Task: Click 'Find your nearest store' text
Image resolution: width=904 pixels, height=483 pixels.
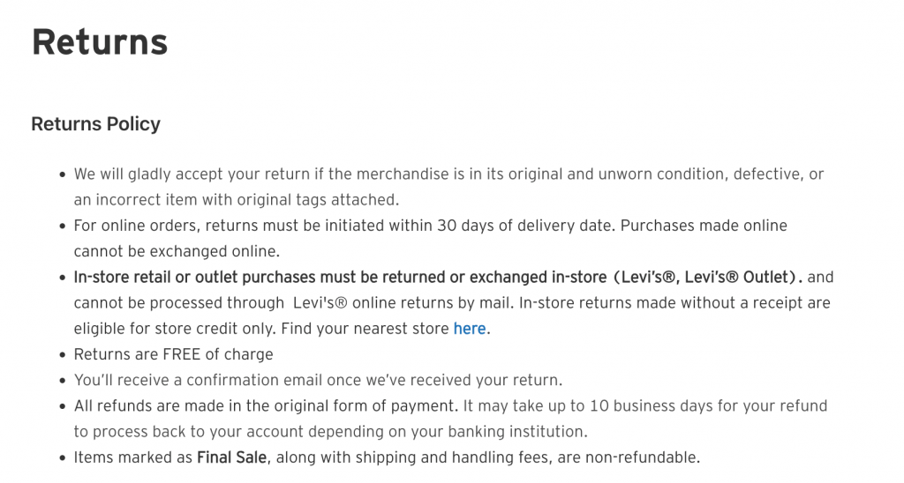Action: 365,329
